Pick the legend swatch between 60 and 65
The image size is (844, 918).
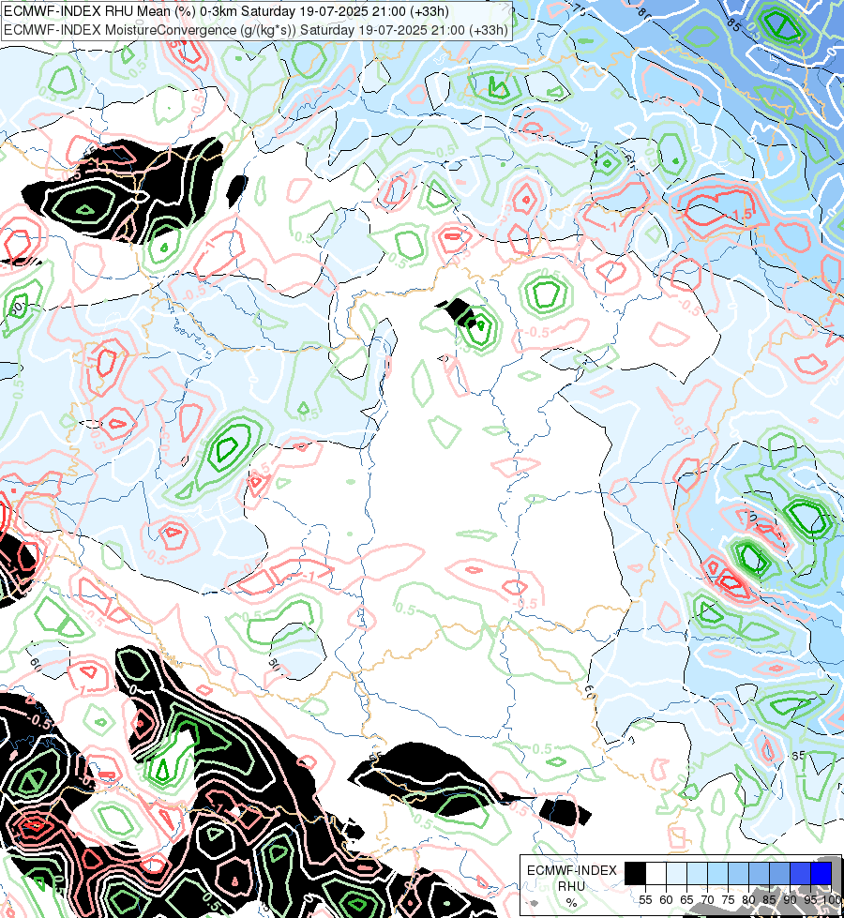(676, 873)
